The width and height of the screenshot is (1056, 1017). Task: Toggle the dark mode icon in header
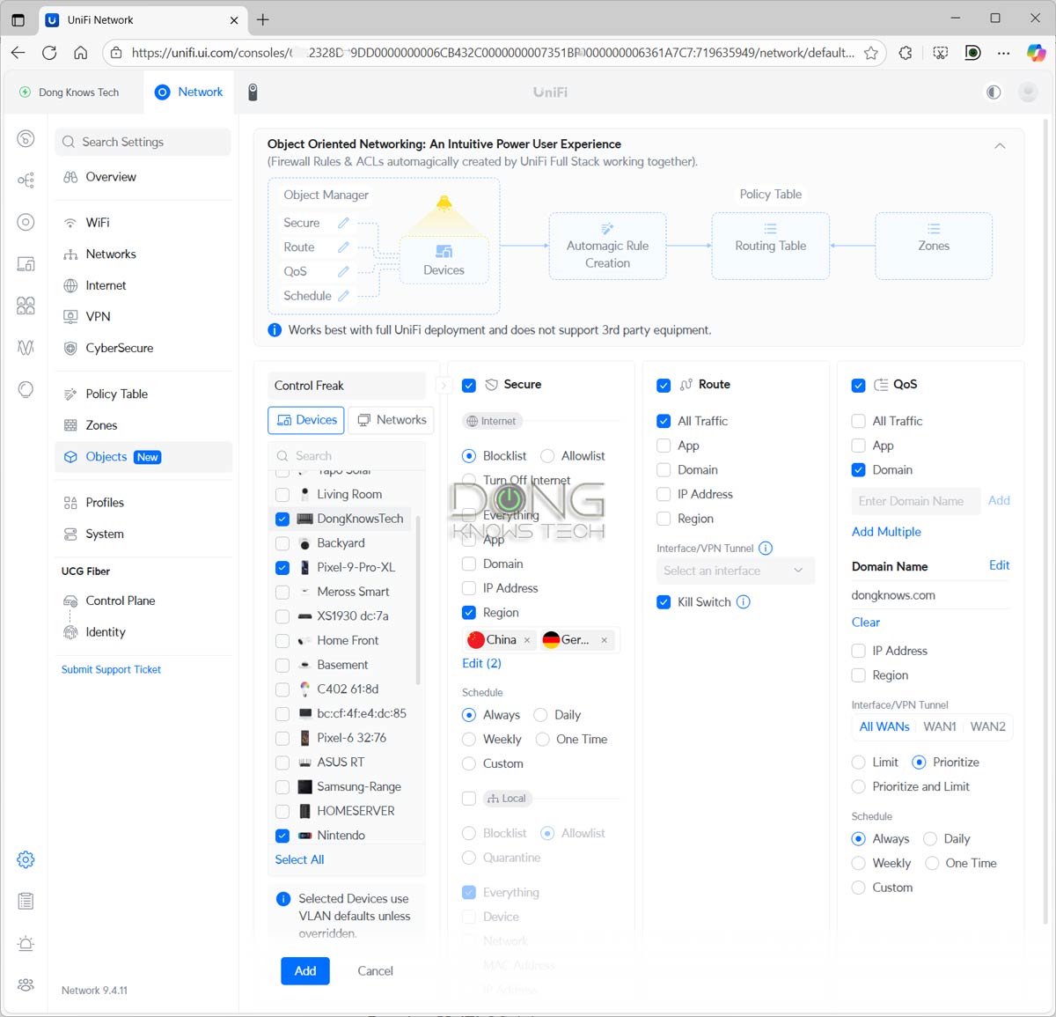(994, 92)
